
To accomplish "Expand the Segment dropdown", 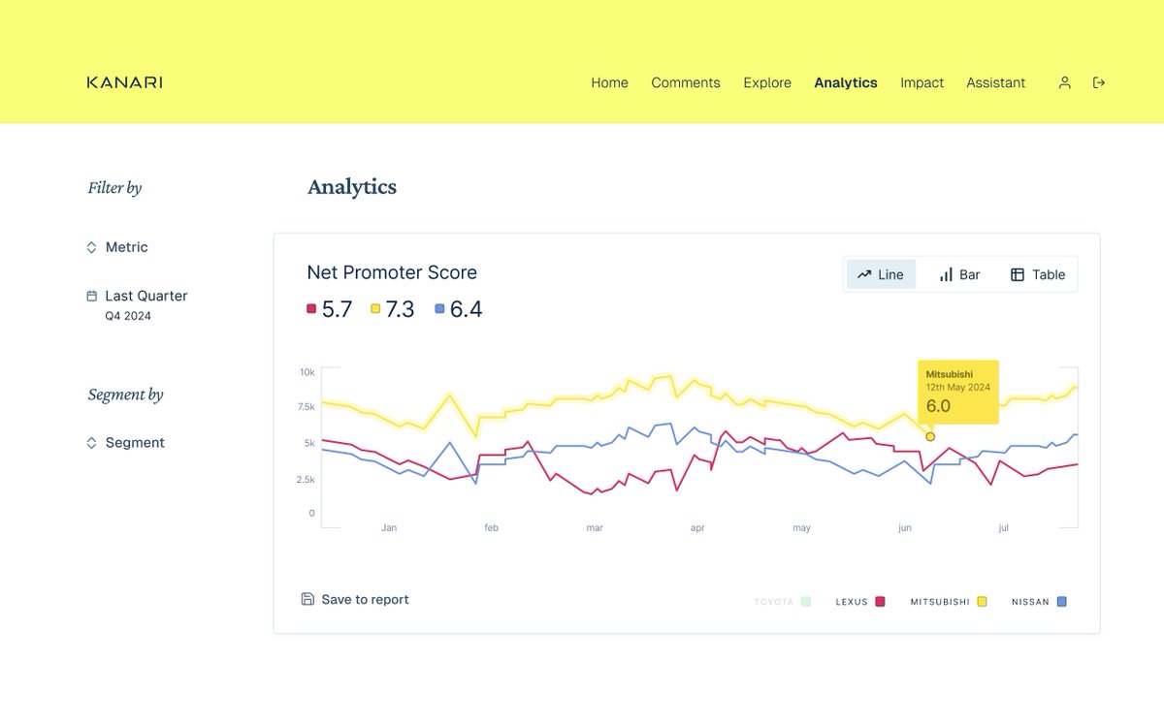I will 125,442.
